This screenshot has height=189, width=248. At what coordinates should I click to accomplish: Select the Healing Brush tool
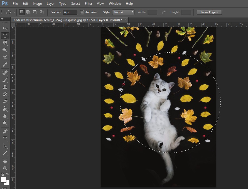pos(5,73)
